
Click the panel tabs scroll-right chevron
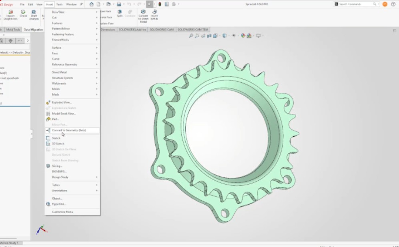[x=28, y=41]
